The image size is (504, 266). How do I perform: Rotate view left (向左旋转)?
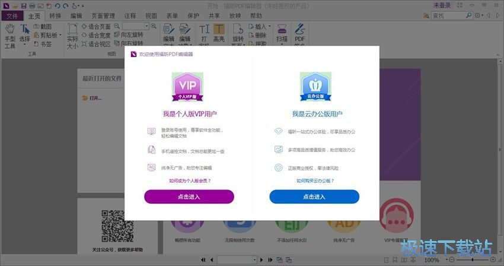(x=129, y=35)
